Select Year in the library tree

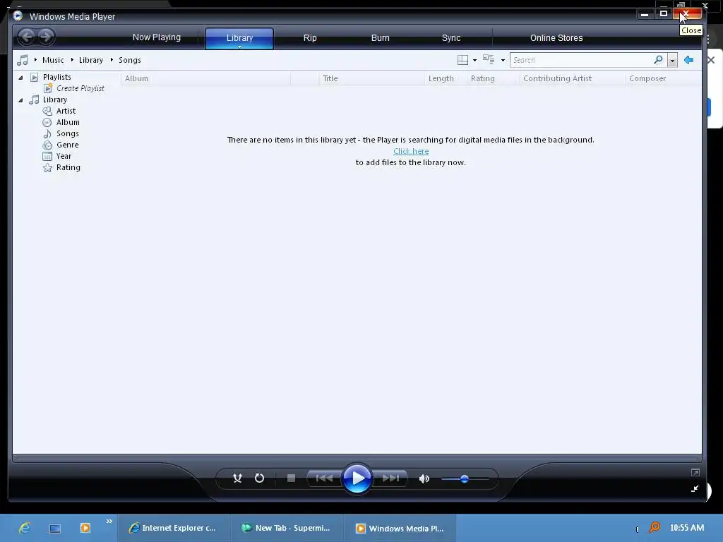tap(64, 156)
